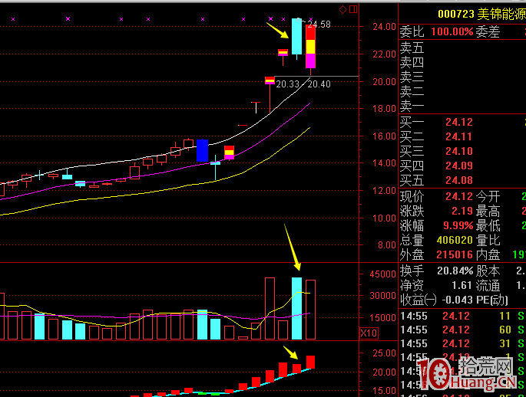The width and height of the screenshot is (526, 397).
Task: Click the split-window icon beside the diamond
Action: [353, 9]
